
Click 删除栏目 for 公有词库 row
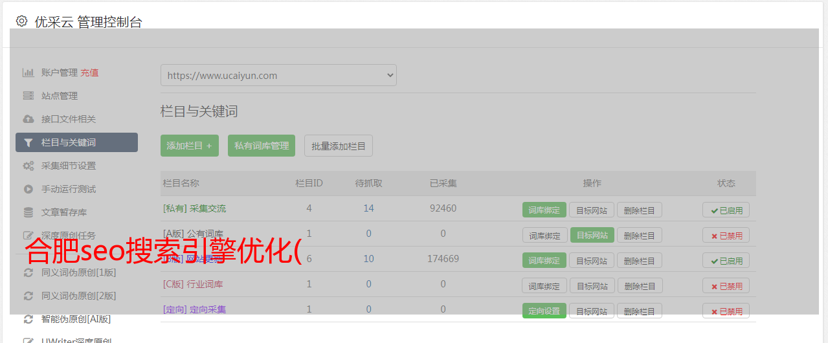tap(640, 235)
